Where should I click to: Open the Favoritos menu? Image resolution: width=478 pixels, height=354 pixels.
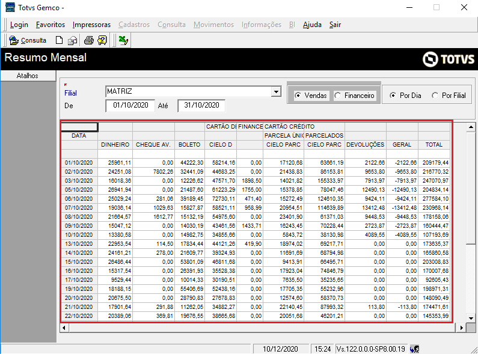click(x=51, y=25)
